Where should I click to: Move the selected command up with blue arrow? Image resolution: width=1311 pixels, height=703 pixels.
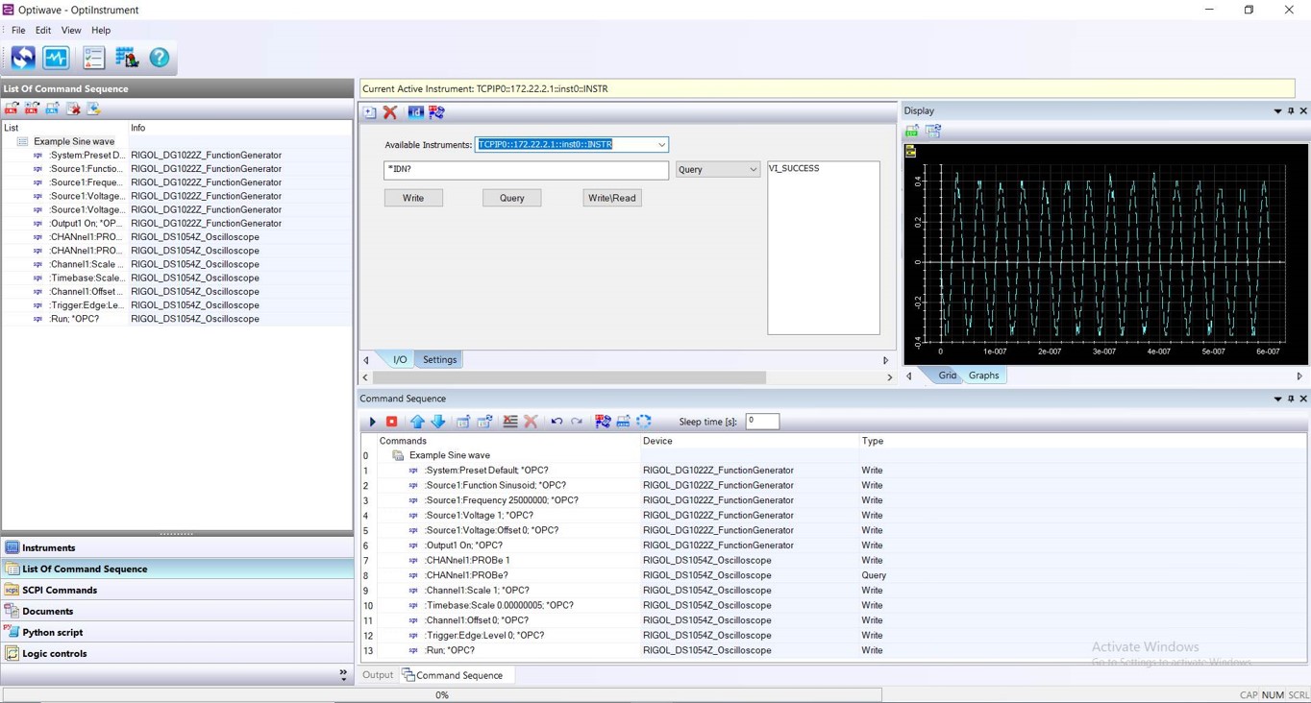click(x=416, y=421)
